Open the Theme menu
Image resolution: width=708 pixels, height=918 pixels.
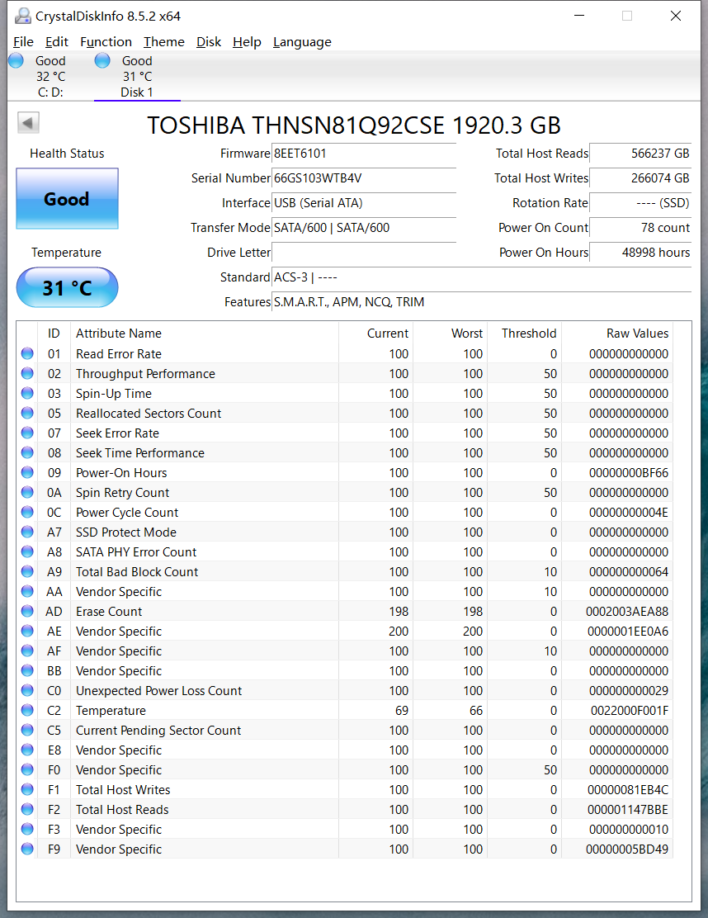coord(164,42)
